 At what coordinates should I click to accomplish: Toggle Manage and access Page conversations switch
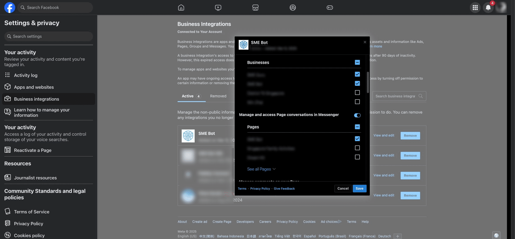(x=357, y=115)
